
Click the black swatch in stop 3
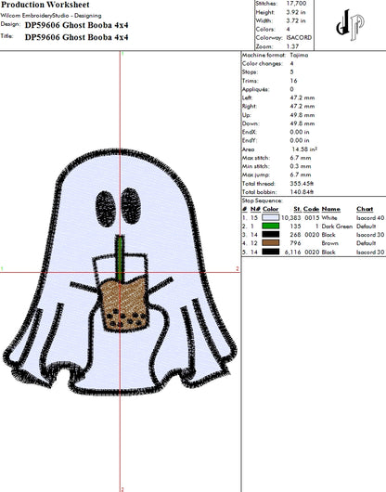pyautogui.click(x=271, y=234)
